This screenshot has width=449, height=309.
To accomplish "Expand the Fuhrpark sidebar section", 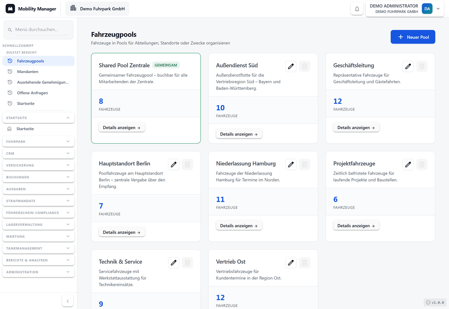I will (39, 142).
